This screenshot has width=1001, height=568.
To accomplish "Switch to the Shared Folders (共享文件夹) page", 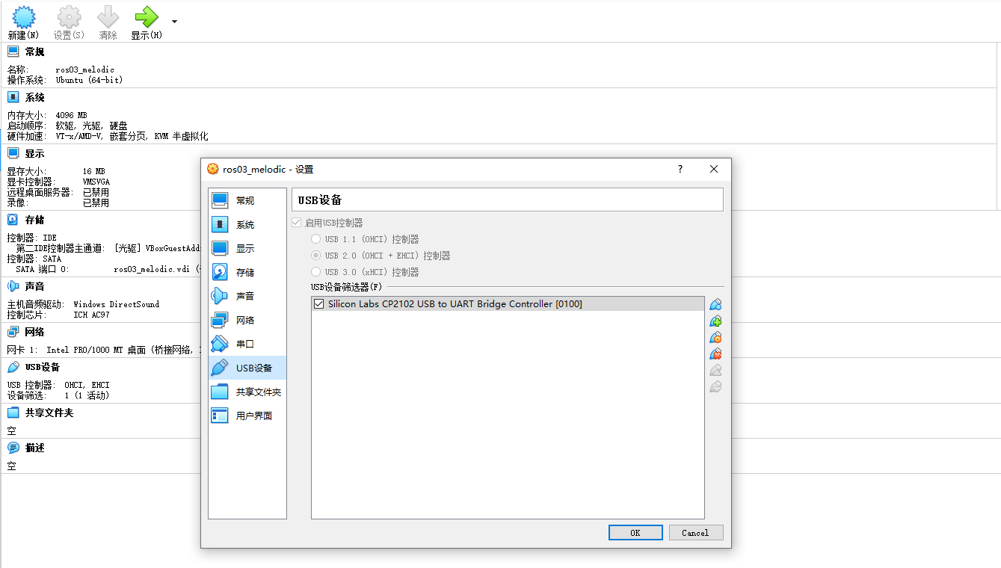I will pos(258,392).
